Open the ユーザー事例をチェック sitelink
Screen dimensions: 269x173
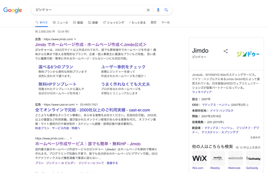click(x=123, y=67)
